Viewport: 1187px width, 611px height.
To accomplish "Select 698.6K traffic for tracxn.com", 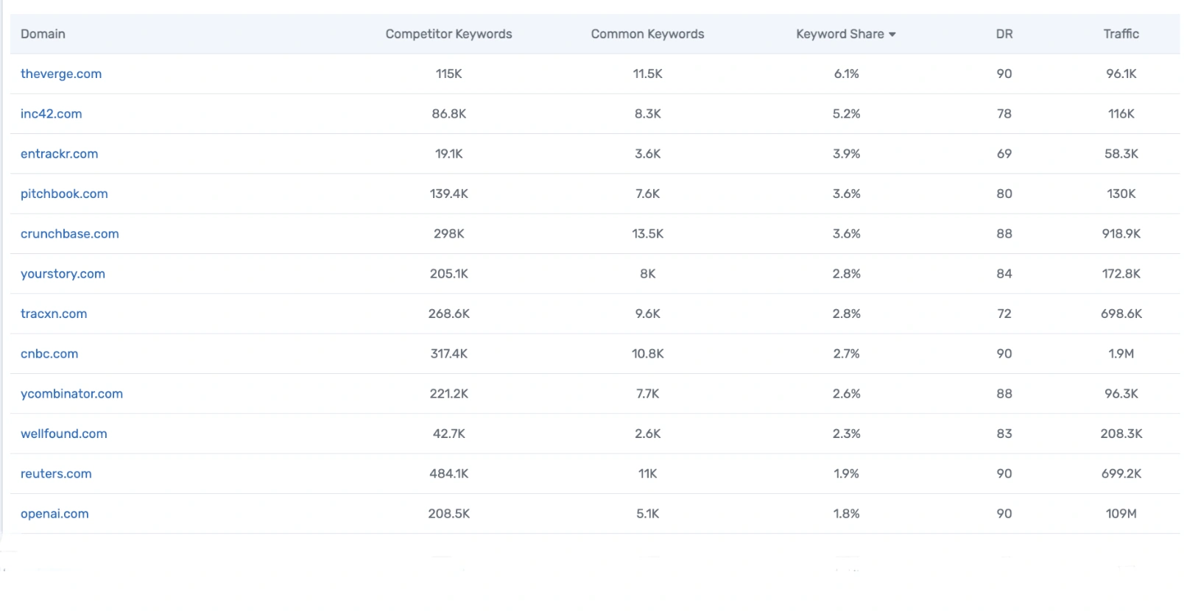I will coord(1121,314).
